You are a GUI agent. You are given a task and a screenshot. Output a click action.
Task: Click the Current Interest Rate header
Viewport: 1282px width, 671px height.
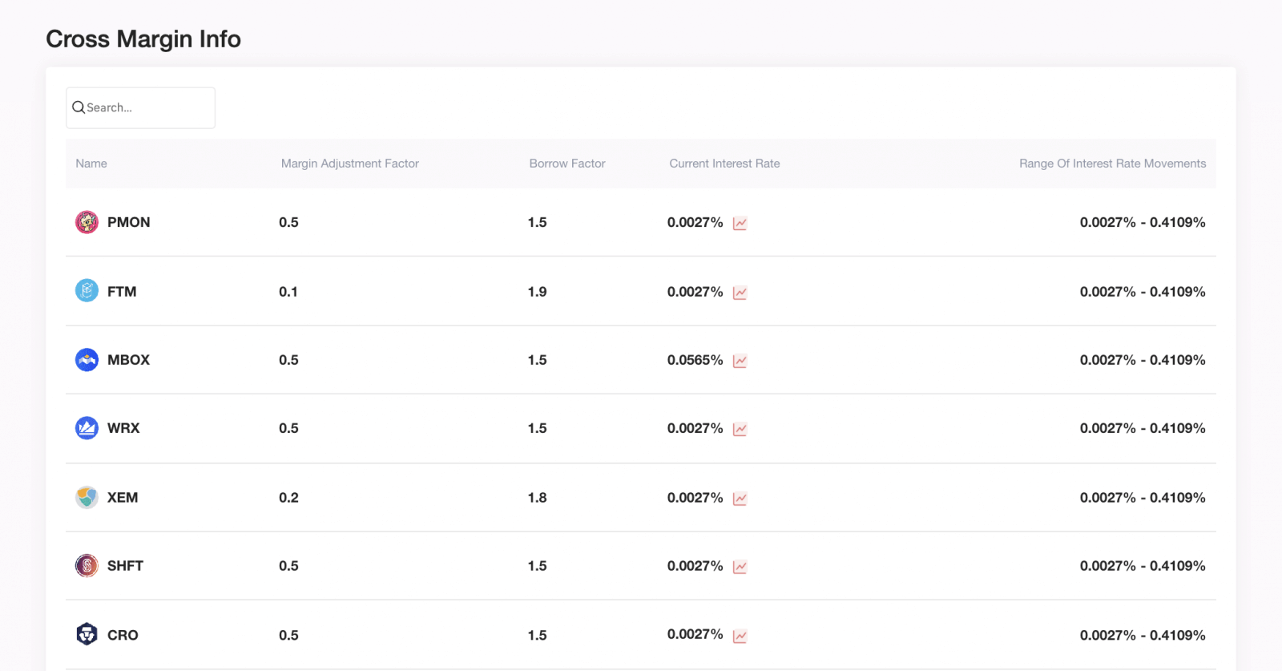[724, 164]
